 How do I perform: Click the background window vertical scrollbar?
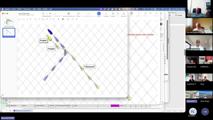(x=167, y=40)
